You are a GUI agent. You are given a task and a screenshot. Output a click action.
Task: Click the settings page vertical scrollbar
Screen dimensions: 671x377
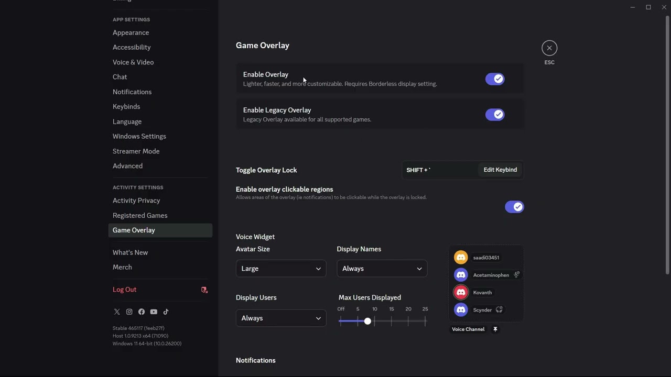pyautogui.click(x=667, y=145)
